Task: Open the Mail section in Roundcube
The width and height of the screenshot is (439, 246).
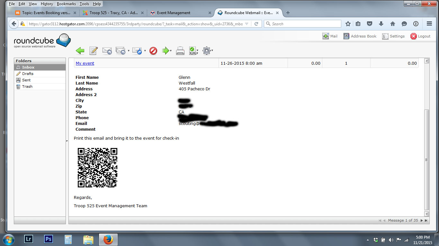Action: point(330,36)
